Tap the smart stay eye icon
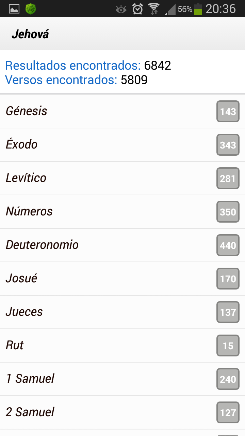Viewport: 245px width, 437px height. click(121, 9)
